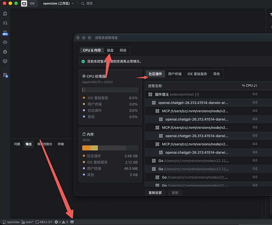
Task: Click the 复制全部 button
Action: [155, 193]
